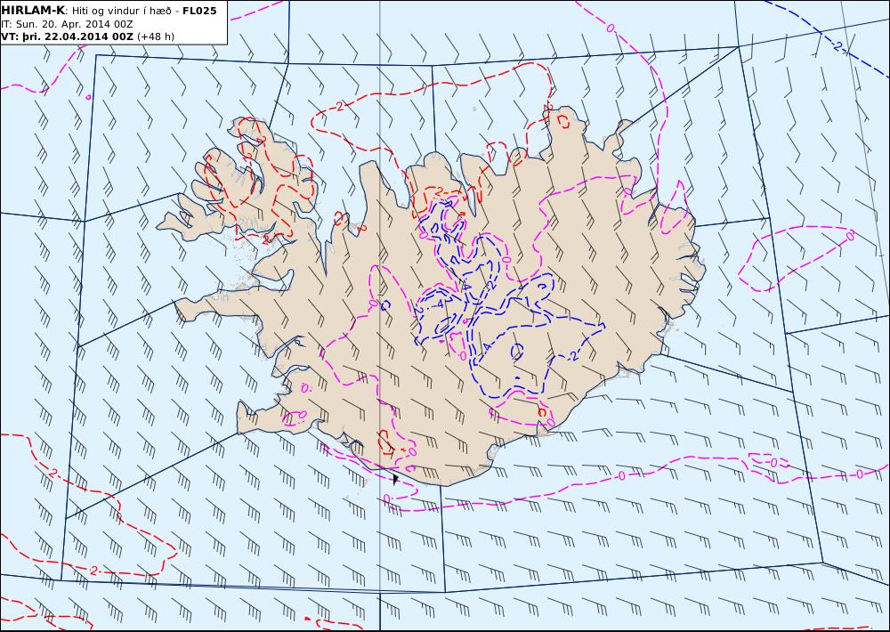This screenshot has width=890, height=632.
Task: Click the HIRLAM-K model name in title box
Action: pos(33,11)
